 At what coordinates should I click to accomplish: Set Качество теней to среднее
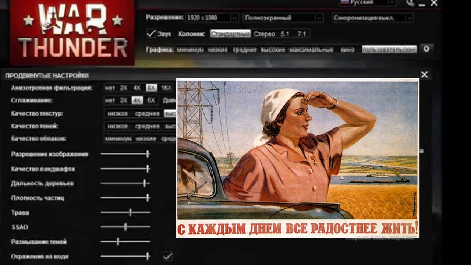147,126
